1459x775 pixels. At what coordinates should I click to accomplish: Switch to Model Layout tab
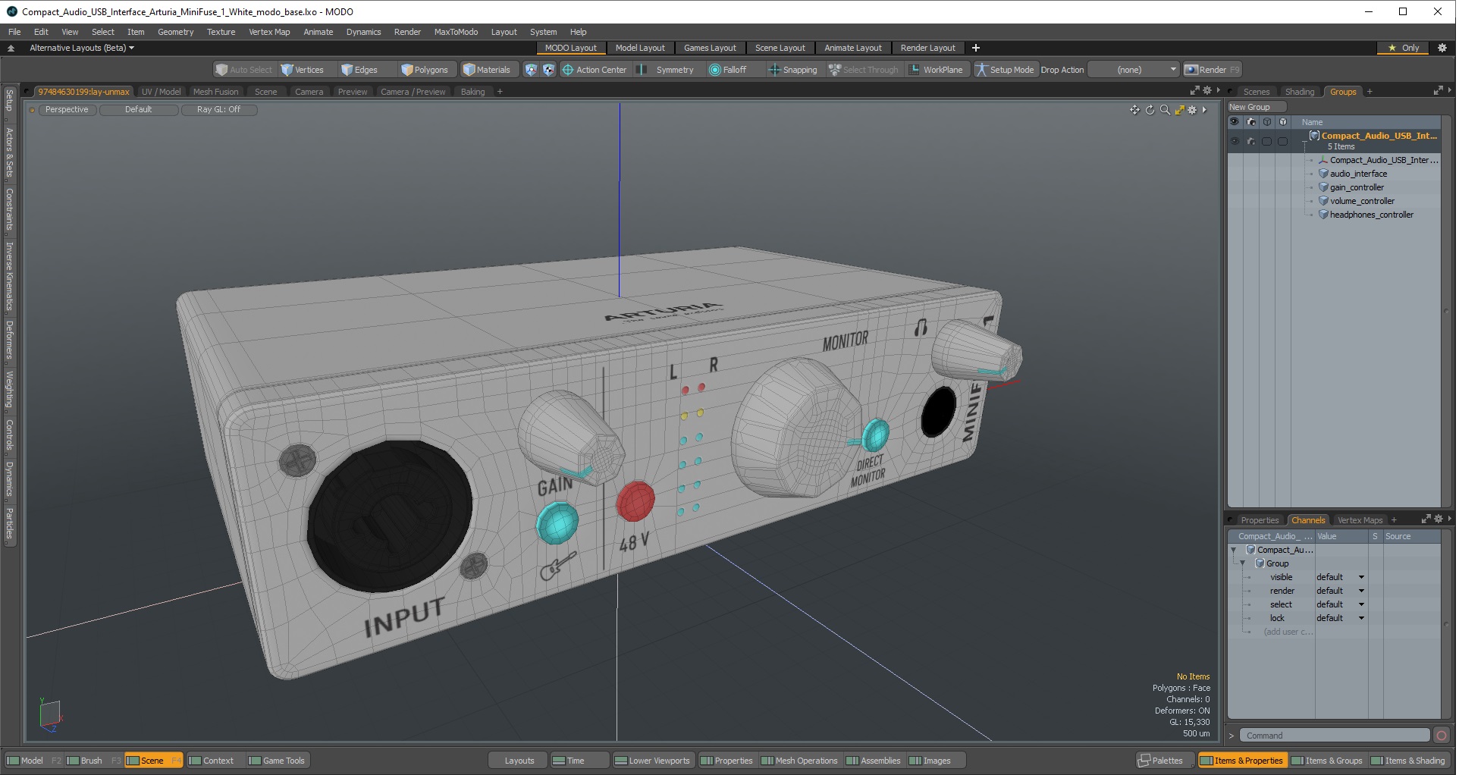639,48
